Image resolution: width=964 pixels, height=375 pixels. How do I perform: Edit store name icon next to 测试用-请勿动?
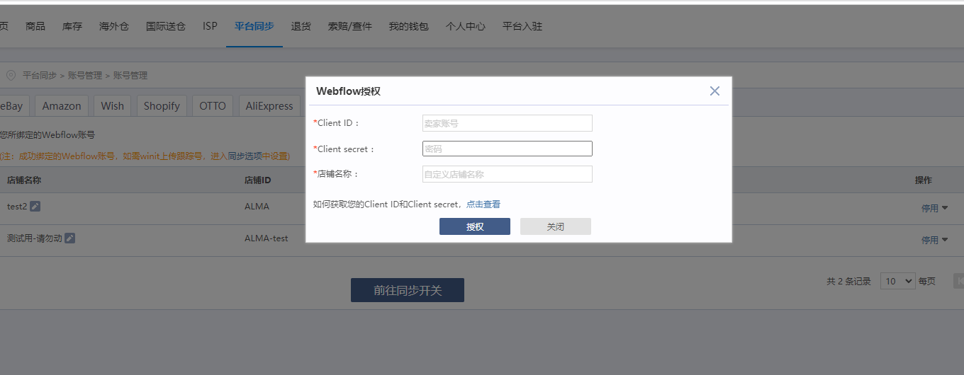coord(69,238)
